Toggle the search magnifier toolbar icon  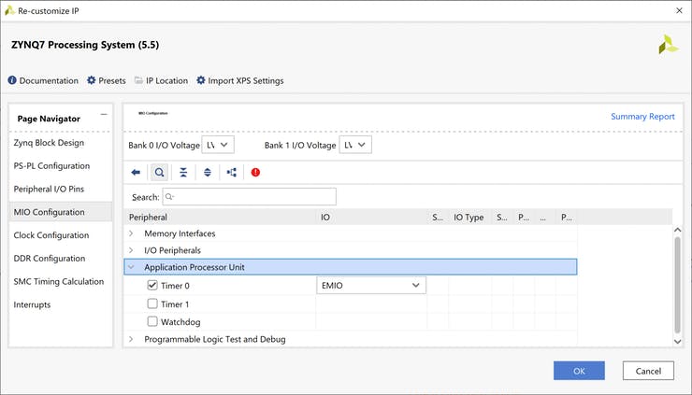tap(159, 173)
